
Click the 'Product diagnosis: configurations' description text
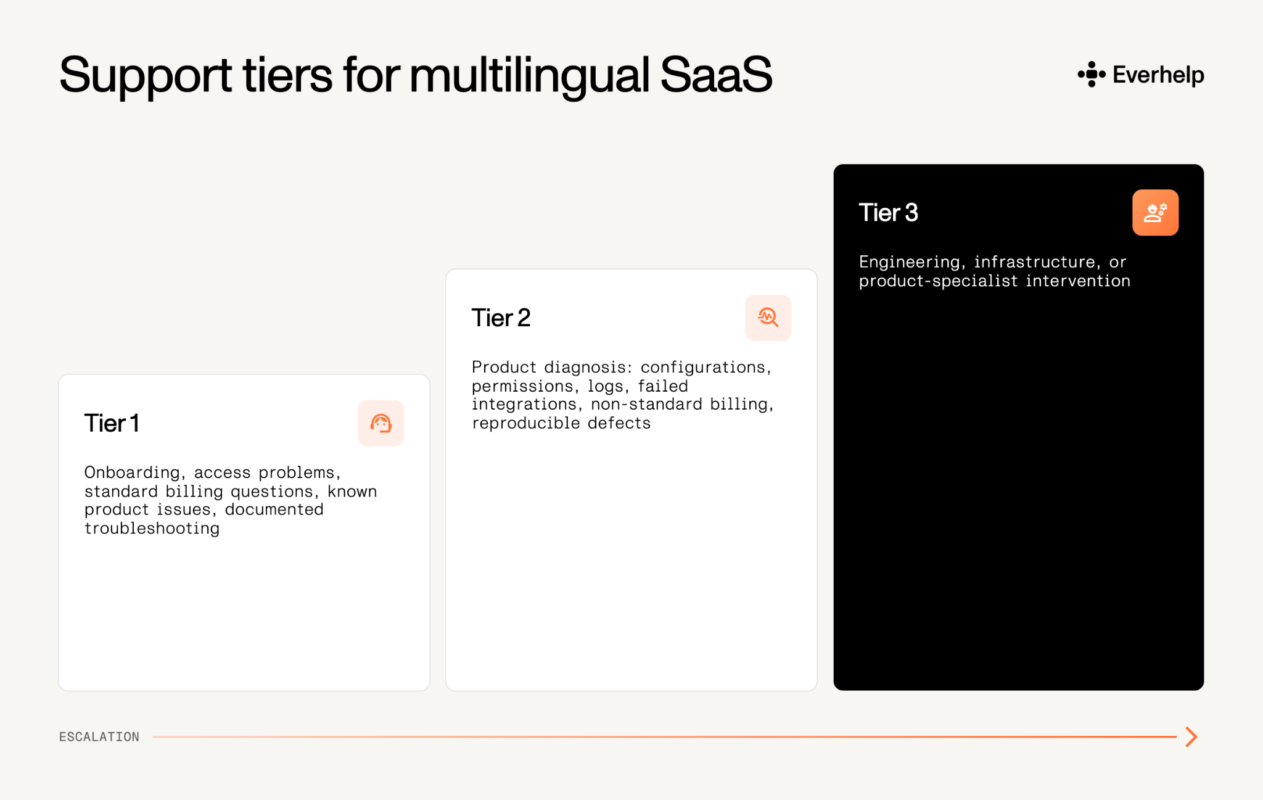(x=622, y=395)
